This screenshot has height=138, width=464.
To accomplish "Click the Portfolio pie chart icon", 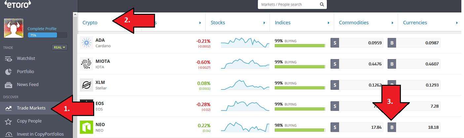I will (x=8, y=72).
